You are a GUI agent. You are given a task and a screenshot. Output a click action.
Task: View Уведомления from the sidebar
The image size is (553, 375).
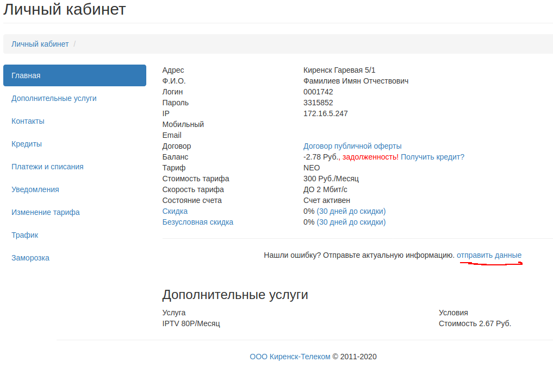(x=35, y=189)
